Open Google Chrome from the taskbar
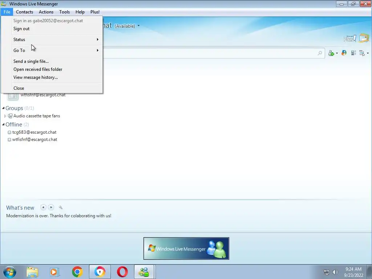This screenshot has width=372, height=279. coord(77,272)
